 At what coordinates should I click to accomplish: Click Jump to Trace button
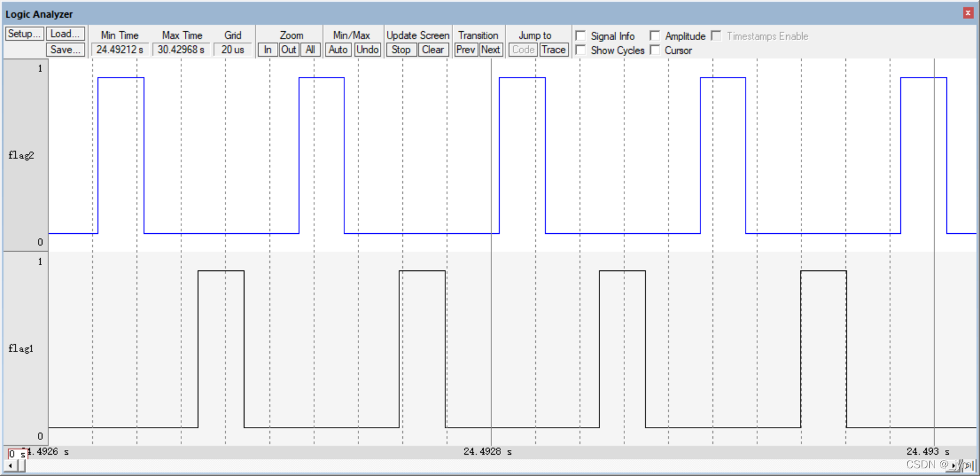click(554, 50)
